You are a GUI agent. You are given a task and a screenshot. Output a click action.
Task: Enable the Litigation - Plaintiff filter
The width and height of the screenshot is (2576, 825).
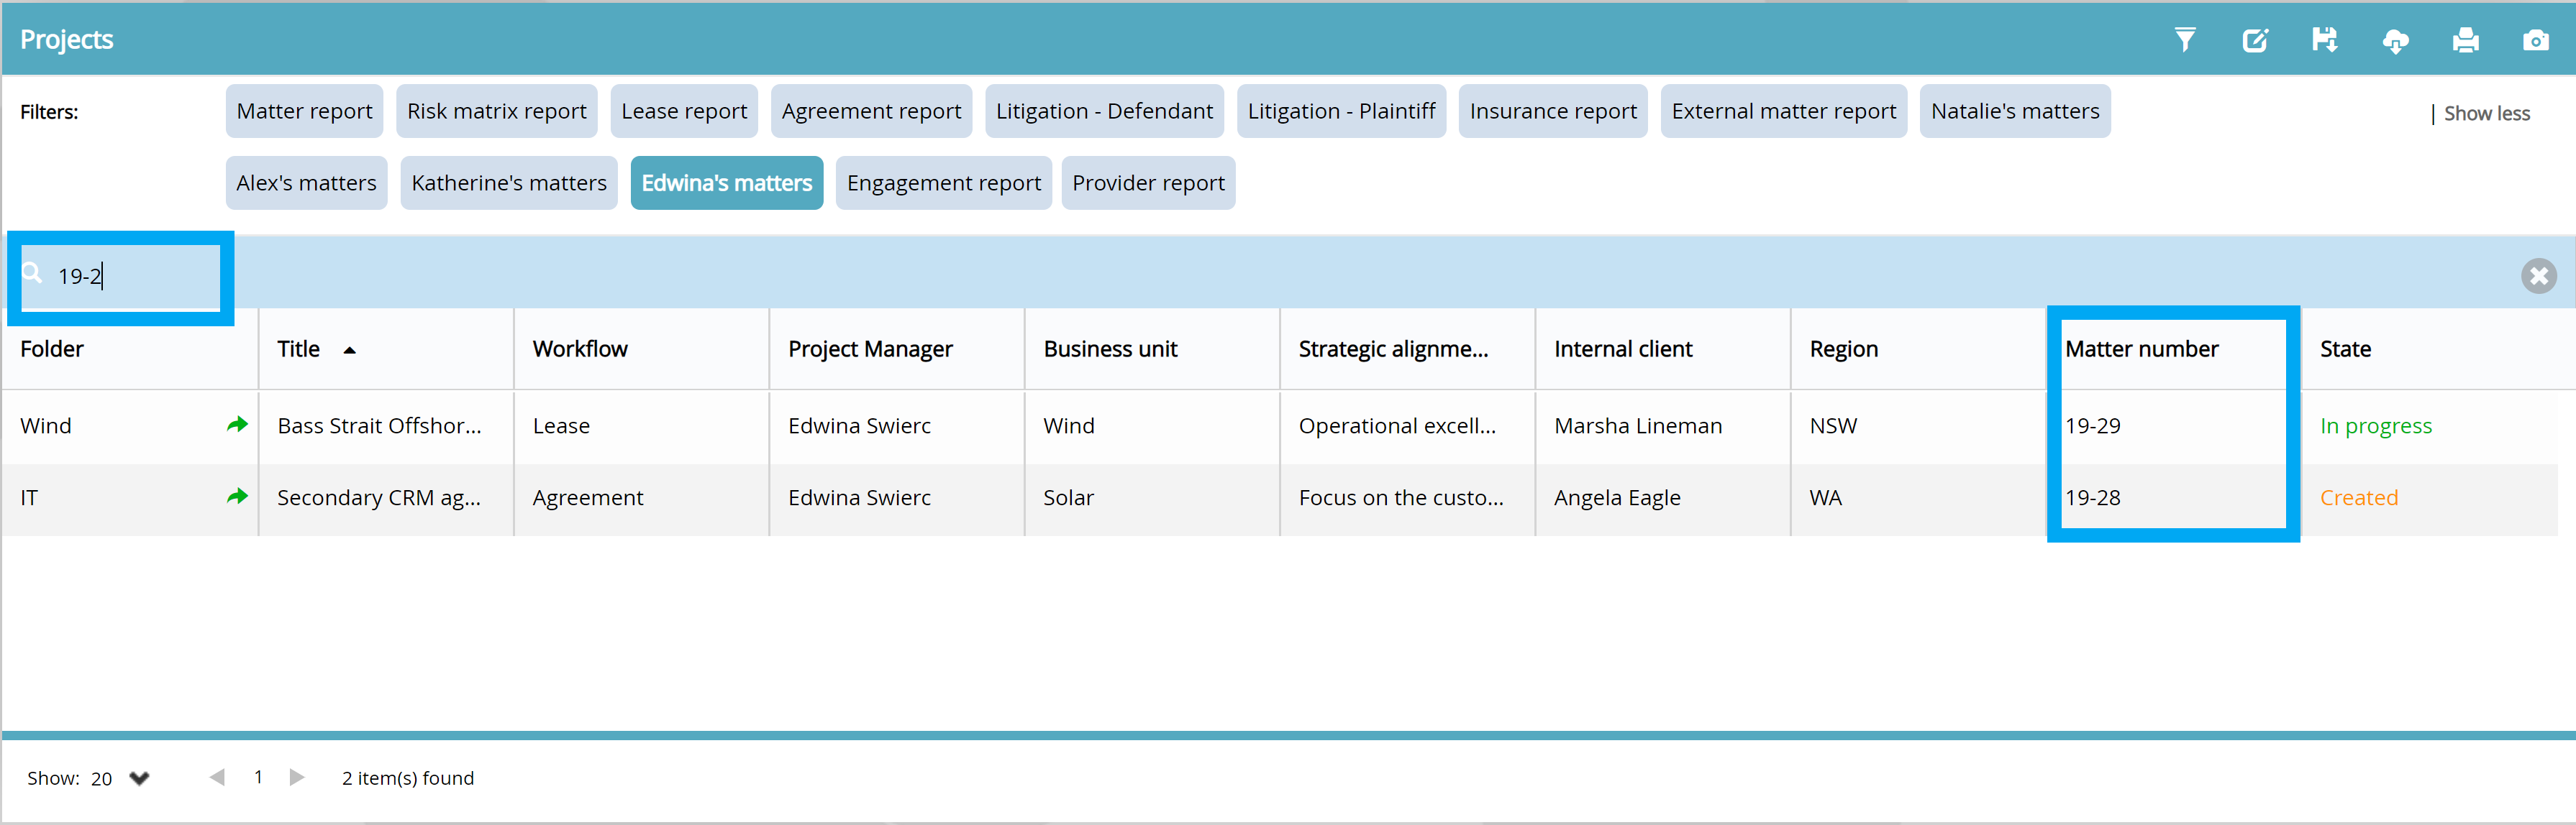point(1340,111)
